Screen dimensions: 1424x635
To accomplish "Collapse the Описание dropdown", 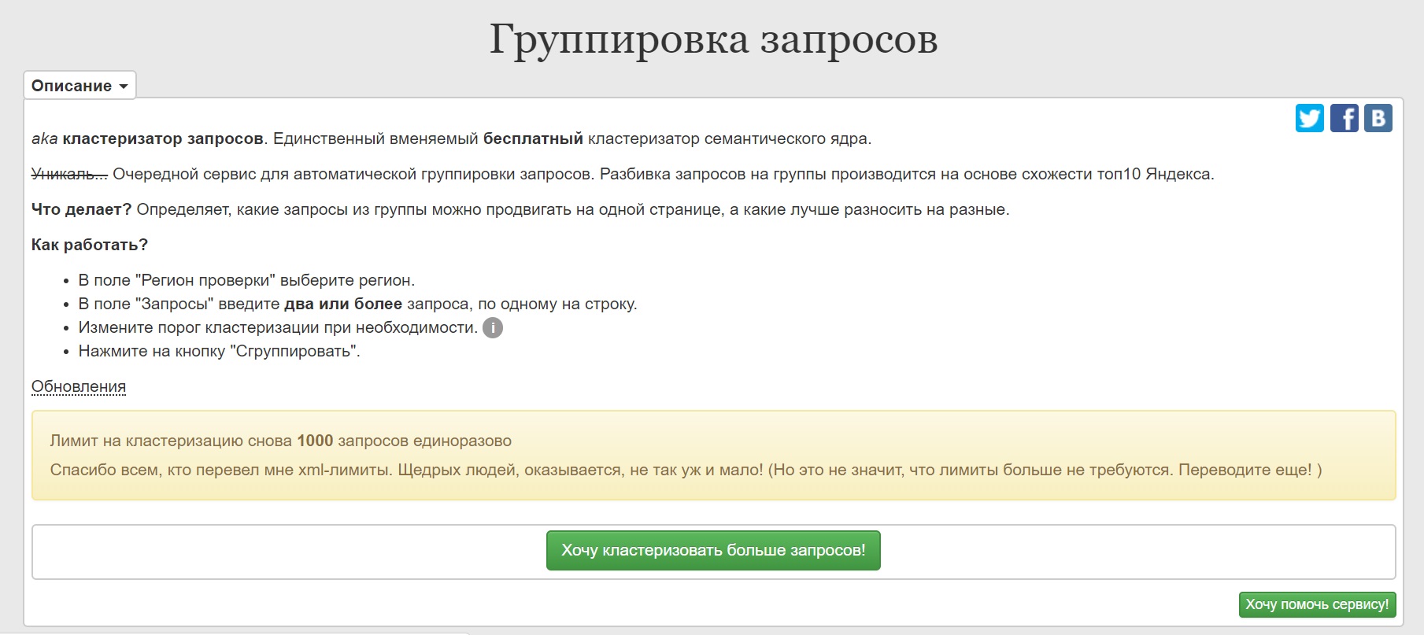I will [80, 86].
